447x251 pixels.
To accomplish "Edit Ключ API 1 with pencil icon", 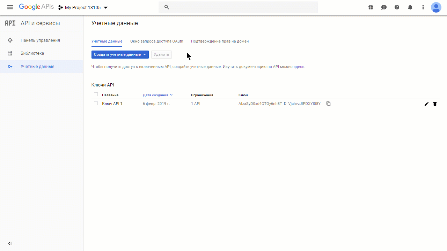I will click(x=426, y=104).
